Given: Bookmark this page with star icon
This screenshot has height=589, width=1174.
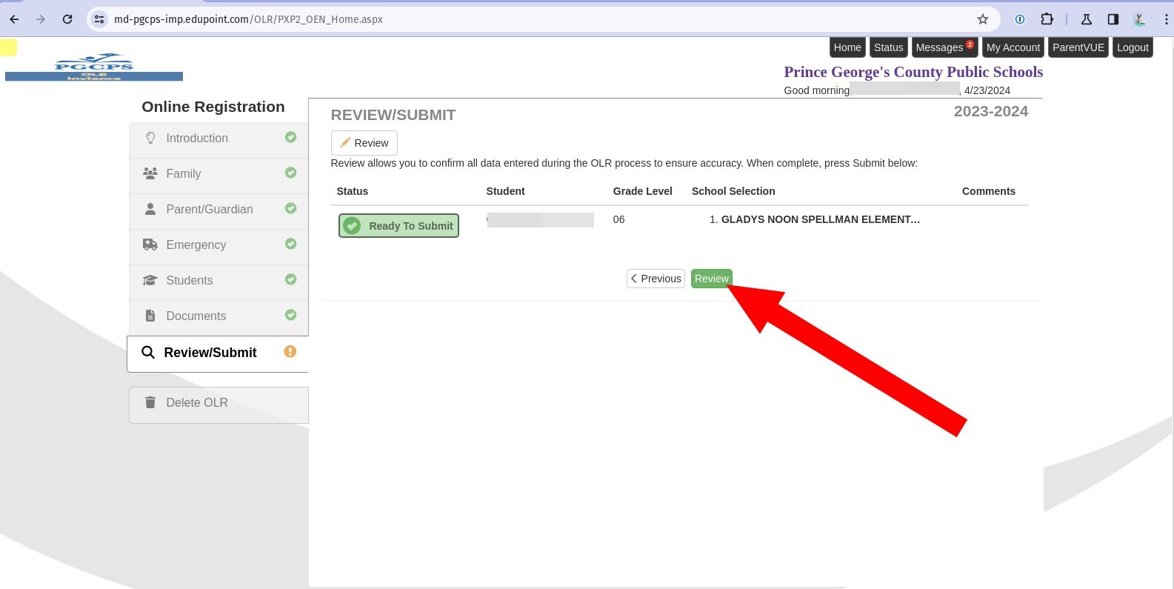Looking at the screenshot, I should 982,19.
